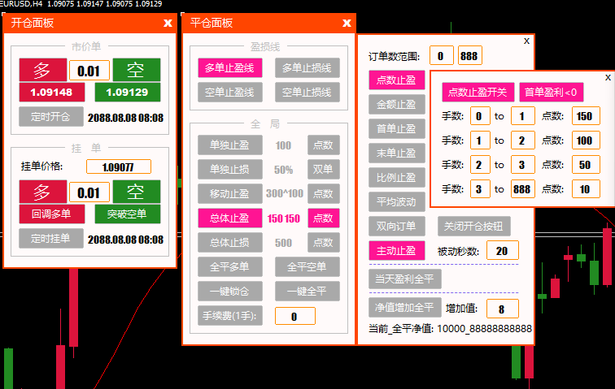Click the 点数 field showing 50
This screenshot has height=389, width=615.
pos(585,165)
